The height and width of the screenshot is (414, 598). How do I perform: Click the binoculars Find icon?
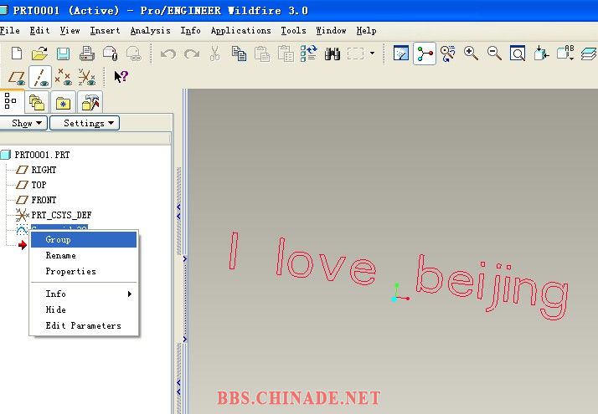click(333, 54)
